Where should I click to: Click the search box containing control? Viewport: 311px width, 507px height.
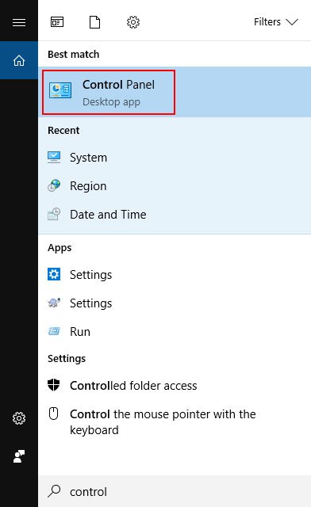pyautogui.click(x=175, y=491)
